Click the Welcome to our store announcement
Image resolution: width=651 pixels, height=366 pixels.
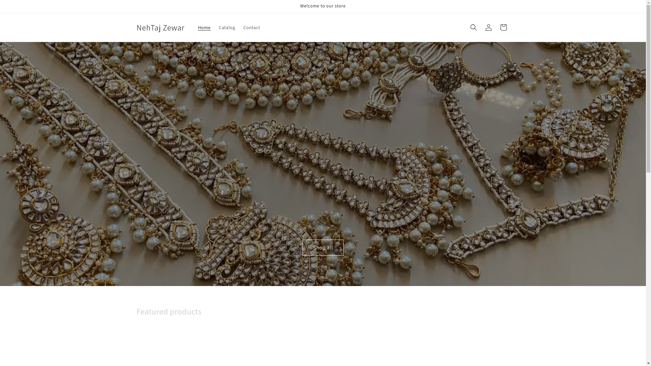[x=323, y=6]
